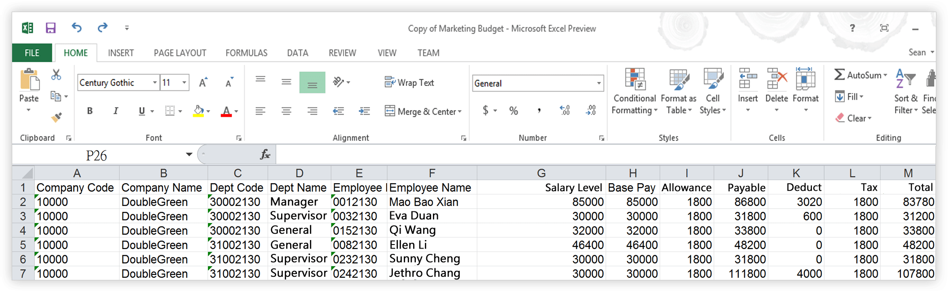Click the Delete cells icon

click(x=776, y=79)
